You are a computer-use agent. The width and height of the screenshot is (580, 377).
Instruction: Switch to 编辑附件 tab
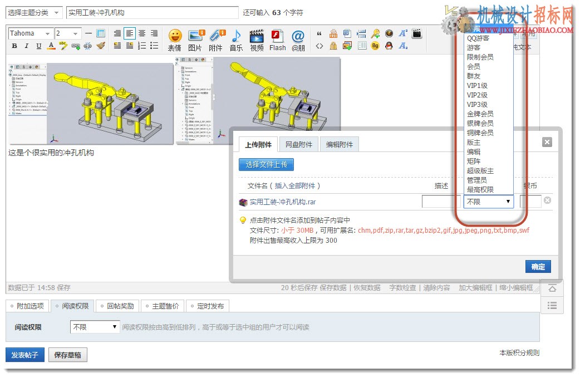(340, 145)
